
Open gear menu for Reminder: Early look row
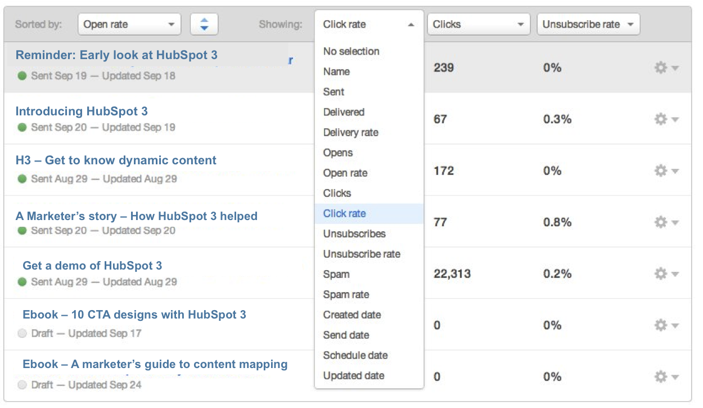point(666,68)
